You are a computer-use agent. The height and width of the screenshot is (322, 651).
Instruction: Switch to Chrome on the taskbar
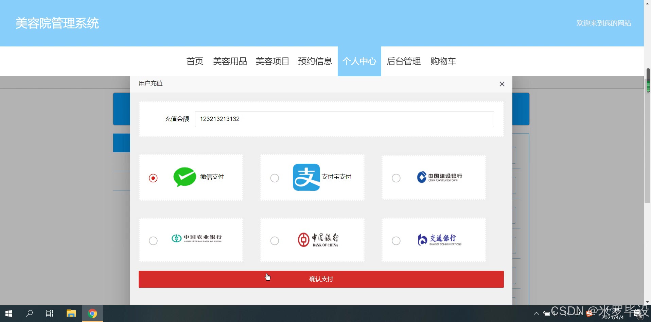pyautogui.click(x=92, y=314)
